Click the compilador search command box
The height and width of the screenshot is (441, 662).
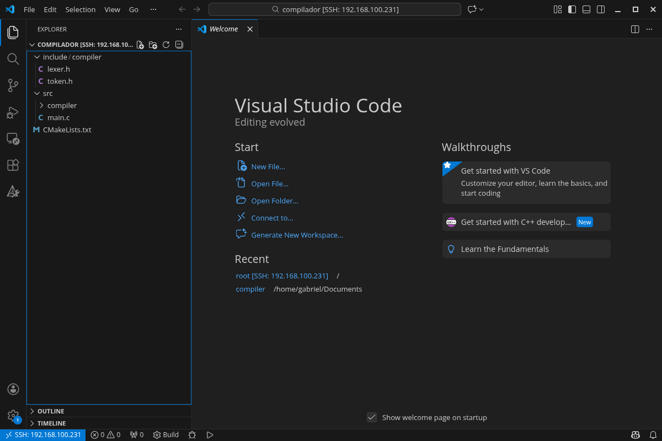pos(334,9)
